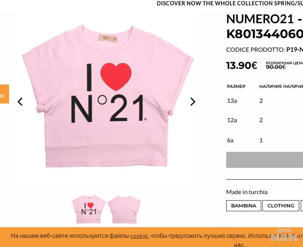Click the discover whole collection banner
Image resolution: width=303 pixels, height=247 pixels.
pos(230,3)
